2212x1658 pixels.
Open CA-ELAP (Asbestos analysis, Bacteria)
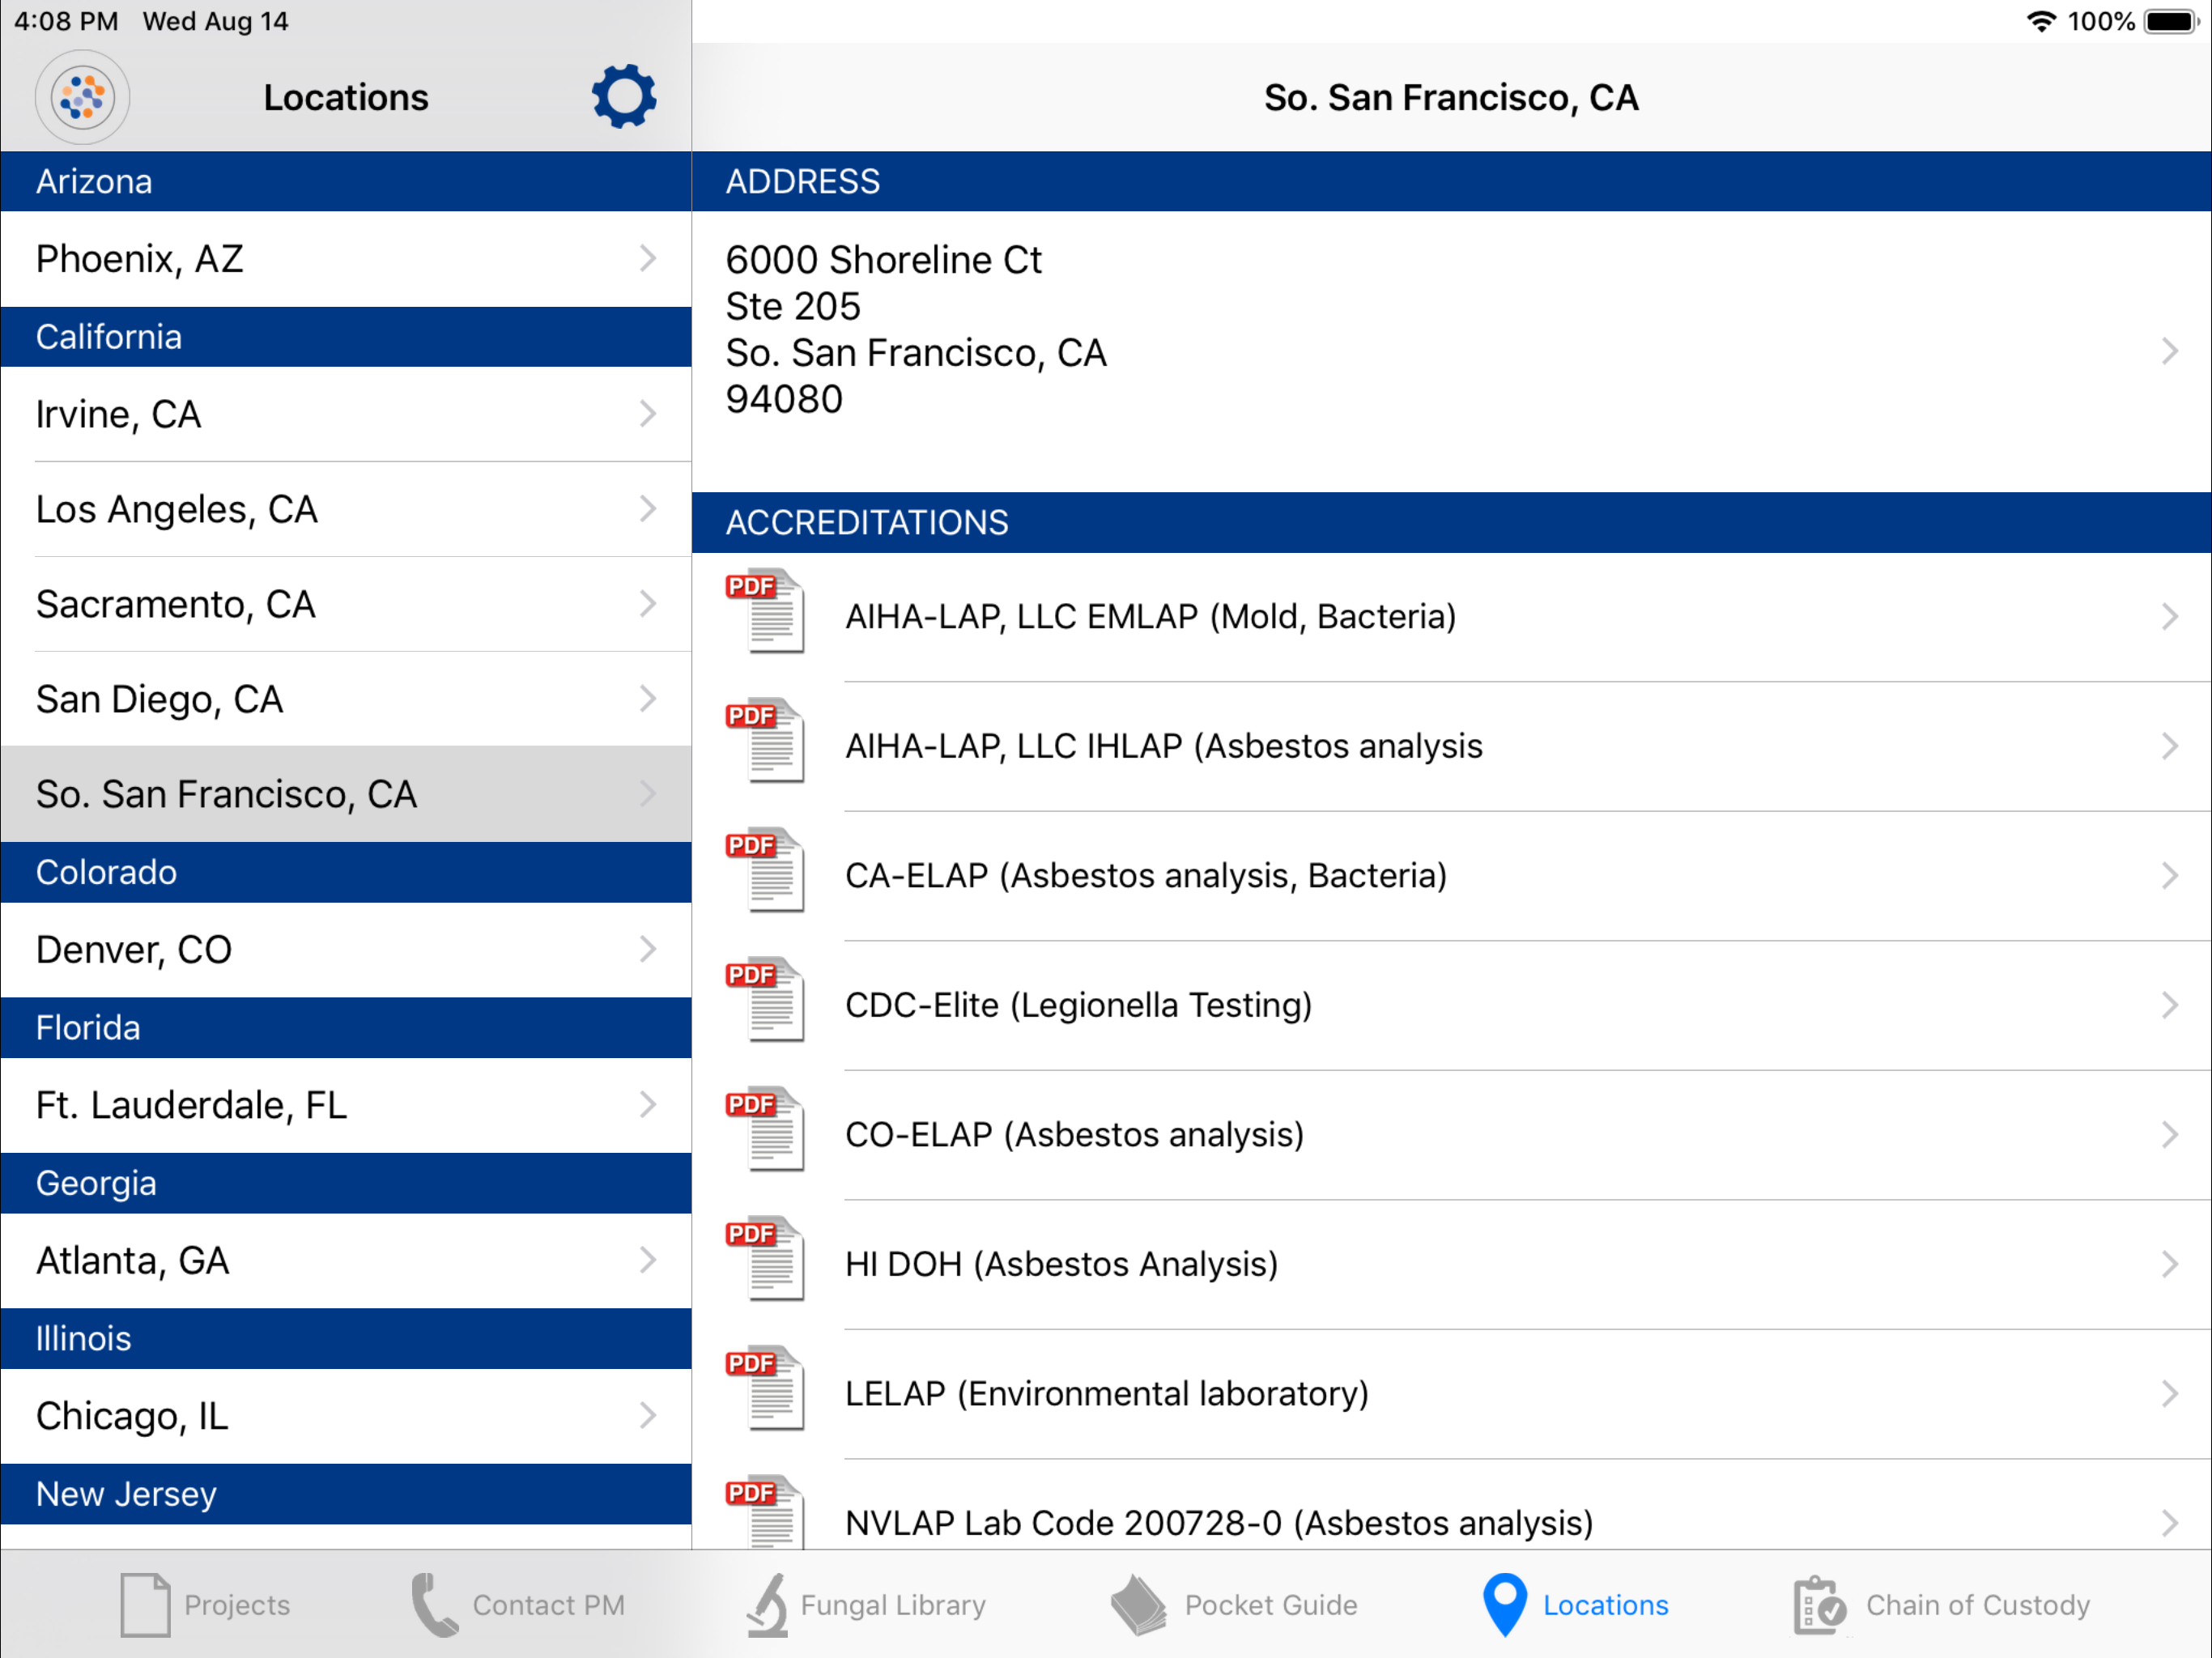pos(1451,875)
